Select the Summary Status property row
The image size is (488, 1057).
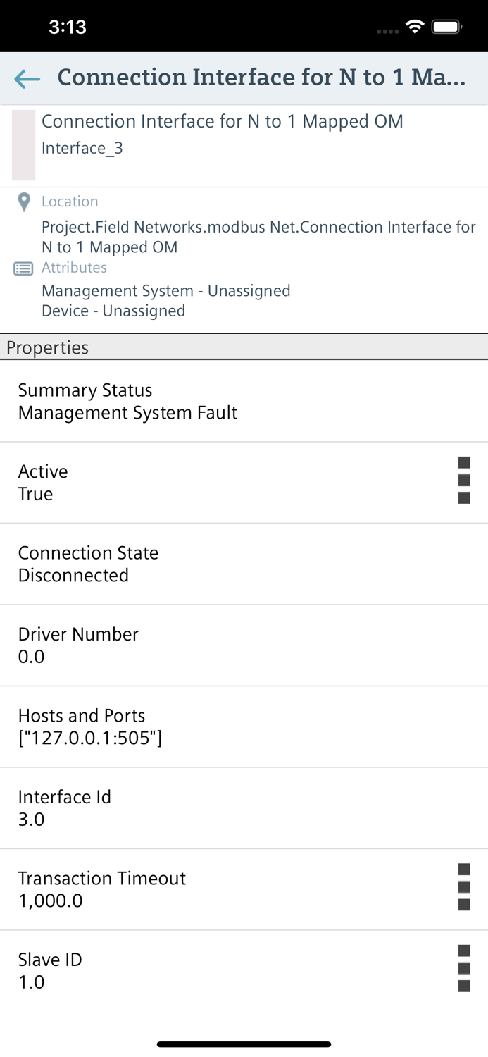(x=244, y=402)
